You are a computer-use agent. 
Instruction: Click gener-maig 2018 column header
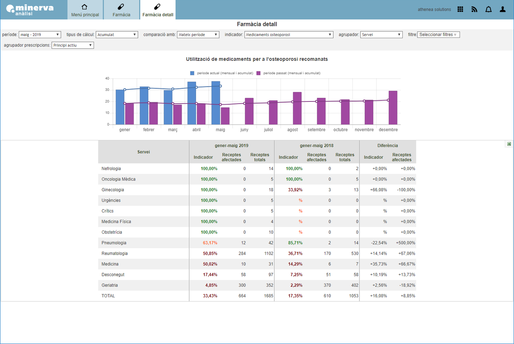tap(317, 146)
